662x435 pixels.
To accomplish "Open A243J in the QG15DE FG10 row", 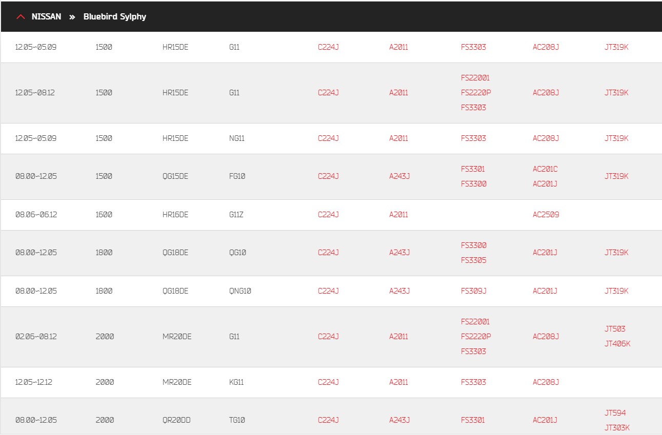I will tap(399, 176).
